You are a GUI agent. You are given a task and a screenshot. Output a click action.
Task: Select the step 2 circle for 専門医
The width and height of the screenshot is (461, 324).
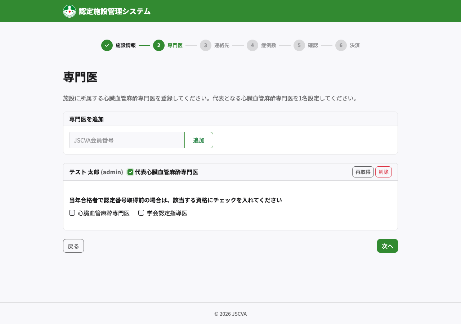(x=159, y=45)
